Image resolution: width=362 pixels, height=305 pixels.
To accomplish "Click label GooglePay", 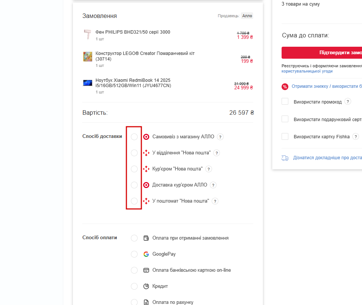I will click(164, 254).
